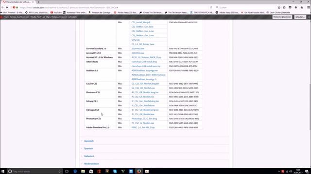Viewport: 311px width, 174px height.
Task: Click the Cortana microphone icon
Action: tap(59, 172)
